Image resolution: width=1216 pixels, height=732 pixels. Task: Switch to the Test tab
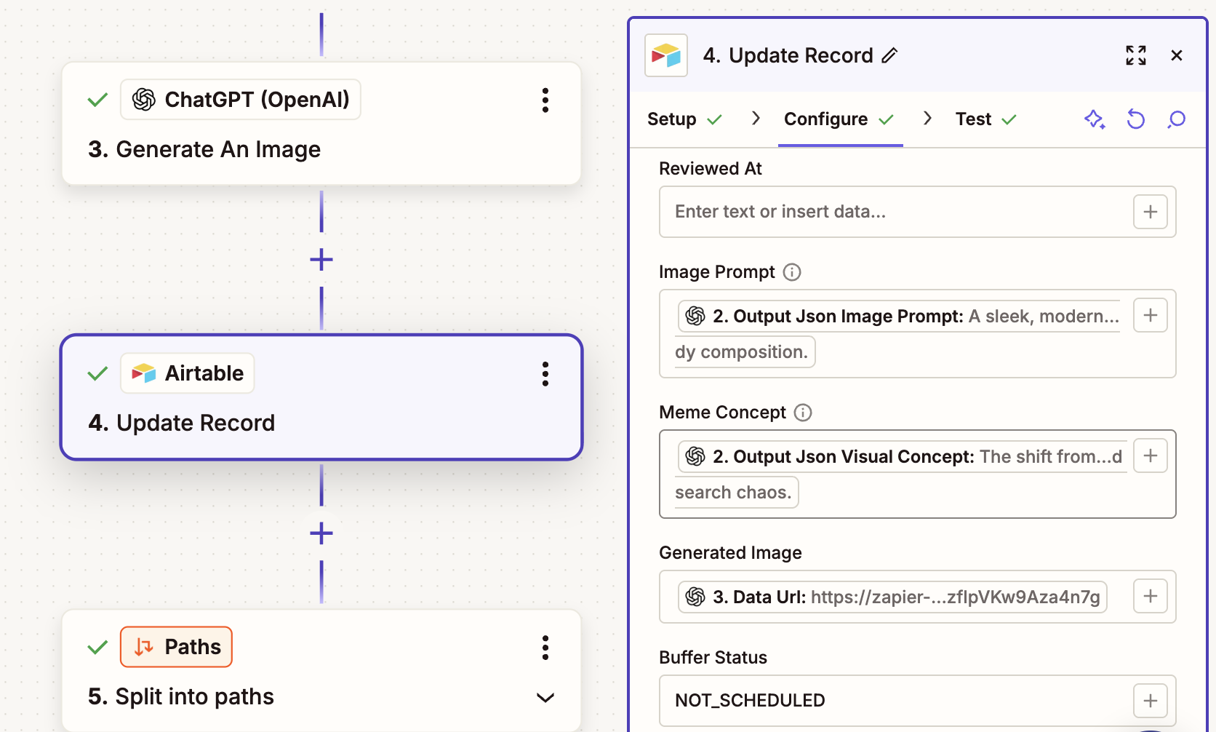point(985,119)
